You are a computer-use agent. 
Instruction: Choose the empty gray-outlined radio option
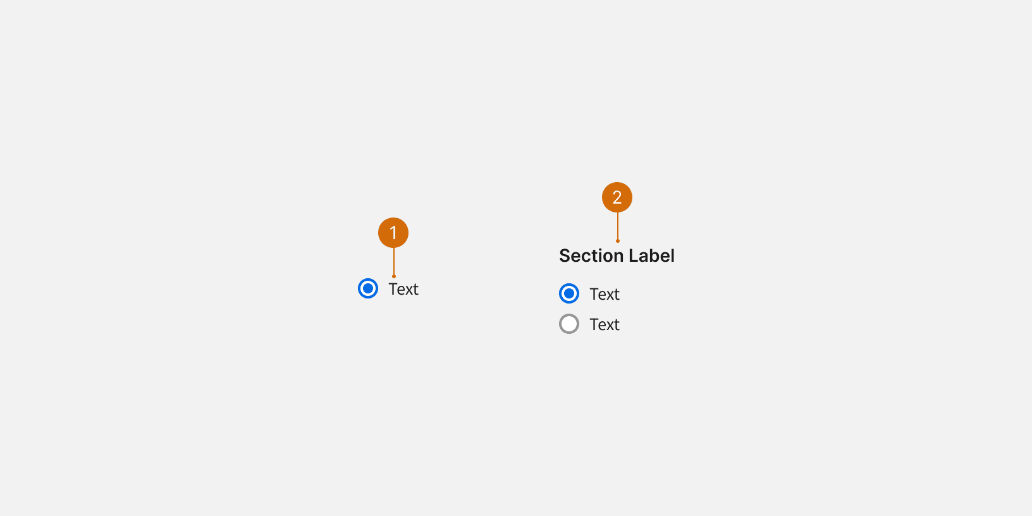click(x=569, y=324)
